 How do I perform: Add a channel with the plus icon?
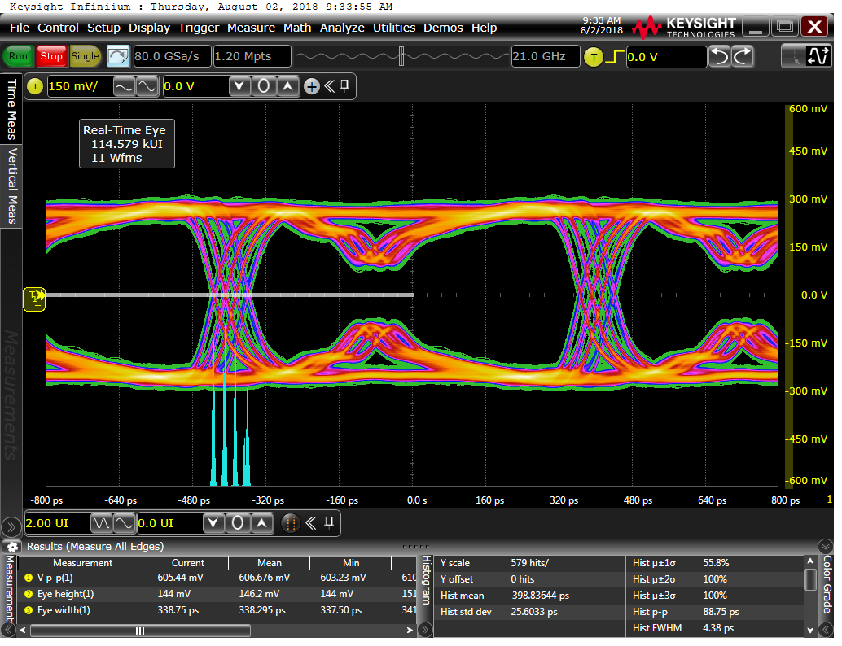coord(311,86)
